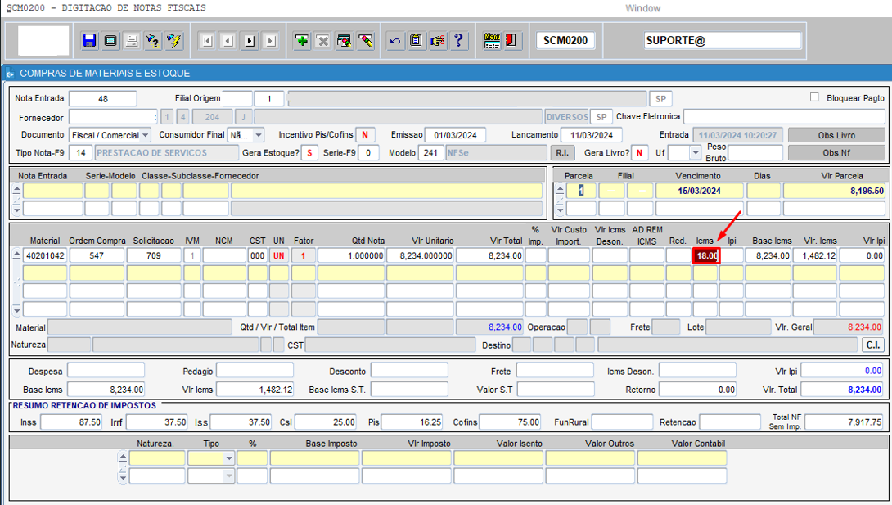Go to the last record
The image size is (892, 505).
click(271, 41)
